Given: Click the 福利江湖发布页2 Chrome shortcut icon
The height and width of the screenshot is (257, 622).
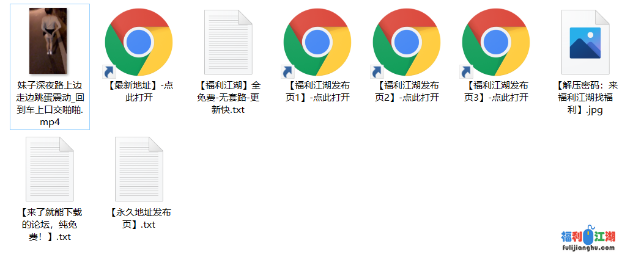Looking at the screenshot, I should (407, 42).
